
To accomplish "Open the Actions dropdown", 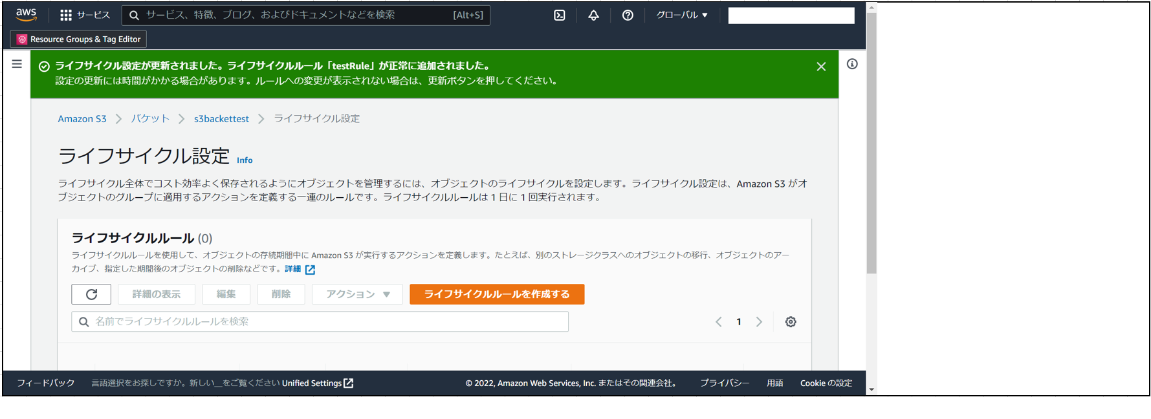I will pos(357,294).
